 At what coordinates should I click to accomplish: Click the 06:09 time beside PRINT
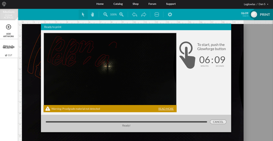click(x=245, y=13)
